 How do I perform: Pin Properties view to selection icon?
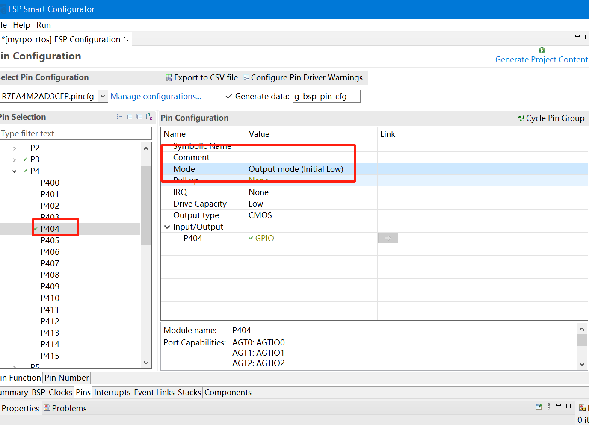539,407
